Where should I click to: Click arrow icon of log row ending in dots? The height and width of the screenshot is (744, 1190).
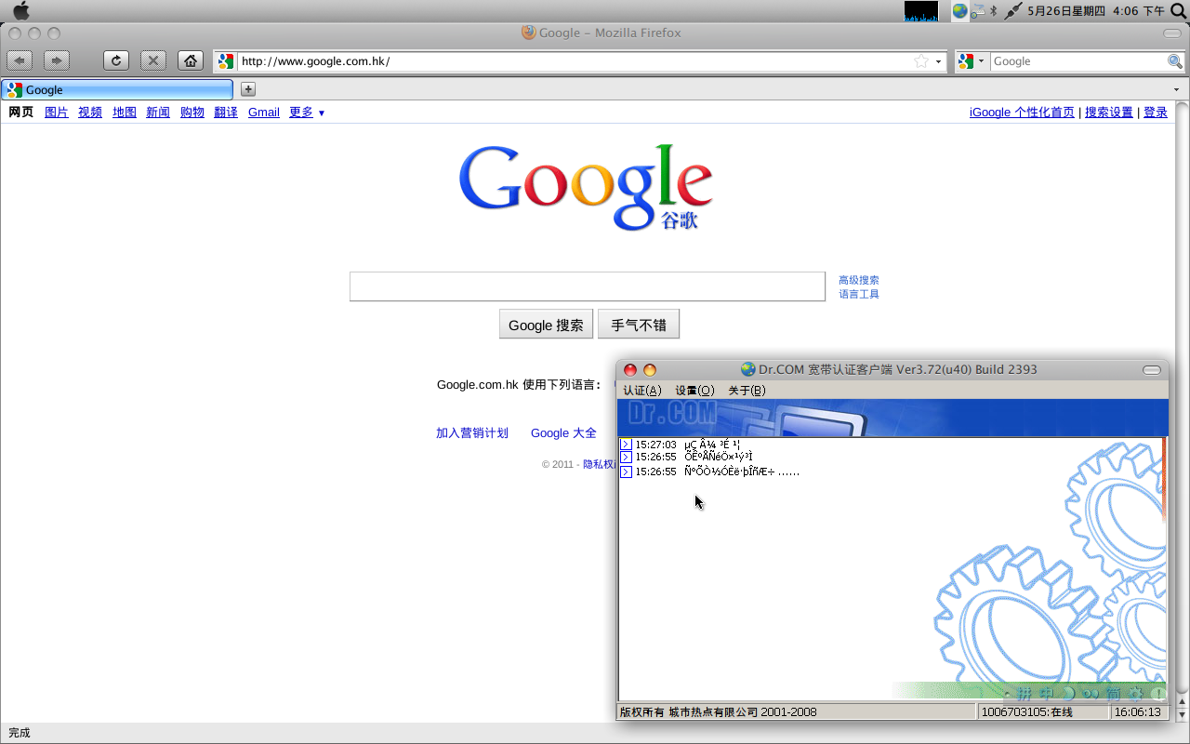[626, 472]
